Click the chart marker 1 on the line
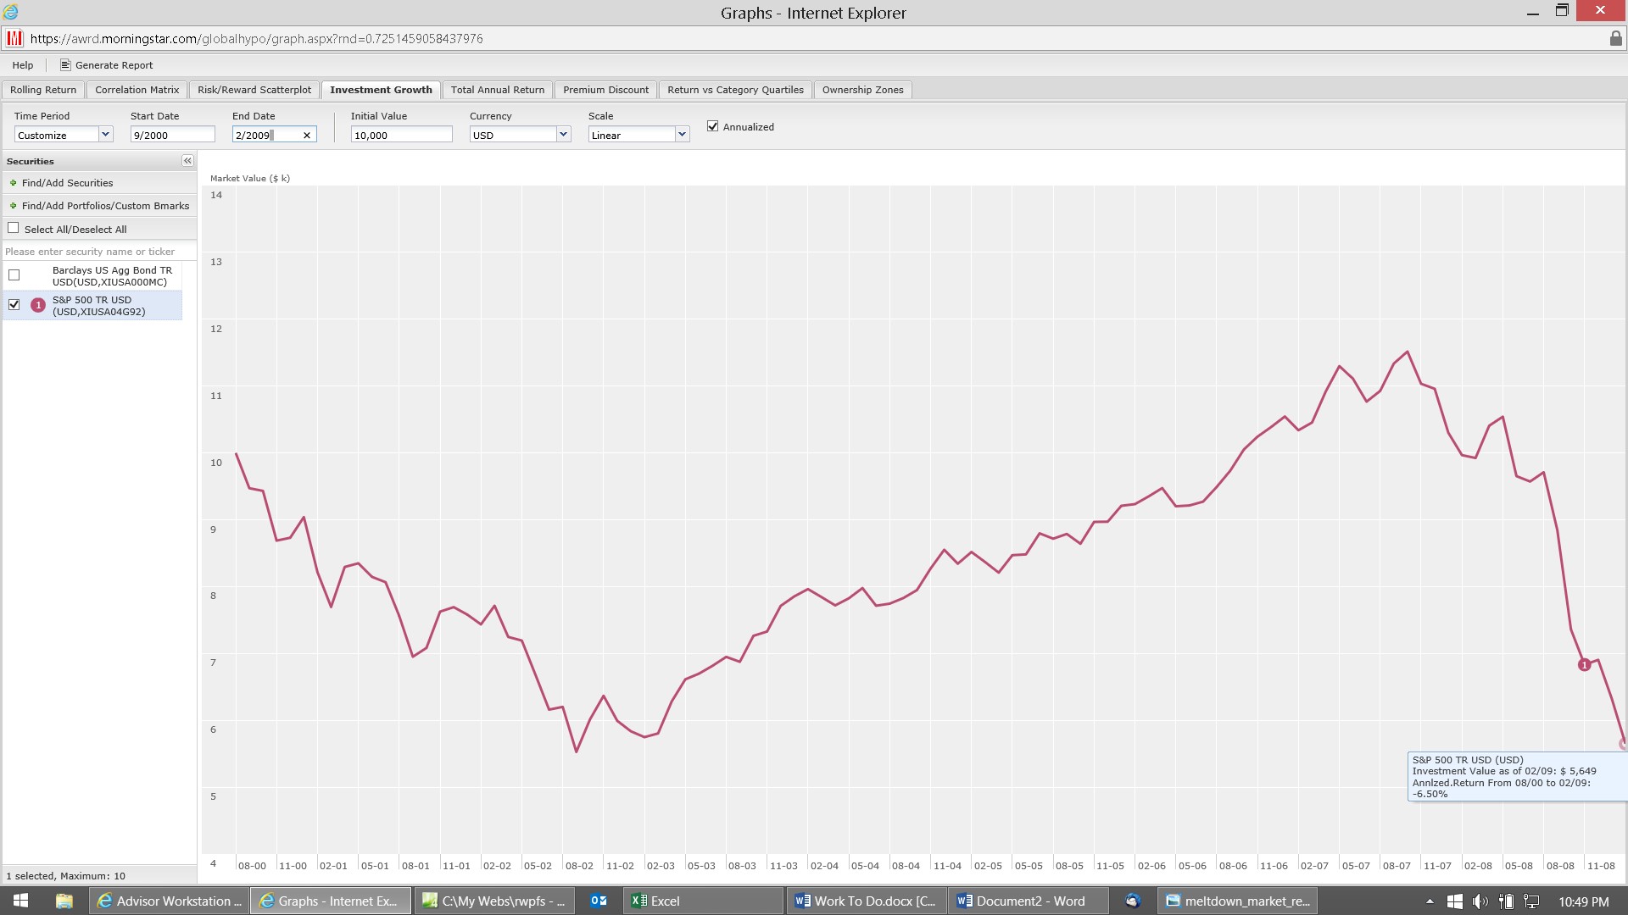Viewport: 1628px width, 915px height. [x=1584, y=665]
